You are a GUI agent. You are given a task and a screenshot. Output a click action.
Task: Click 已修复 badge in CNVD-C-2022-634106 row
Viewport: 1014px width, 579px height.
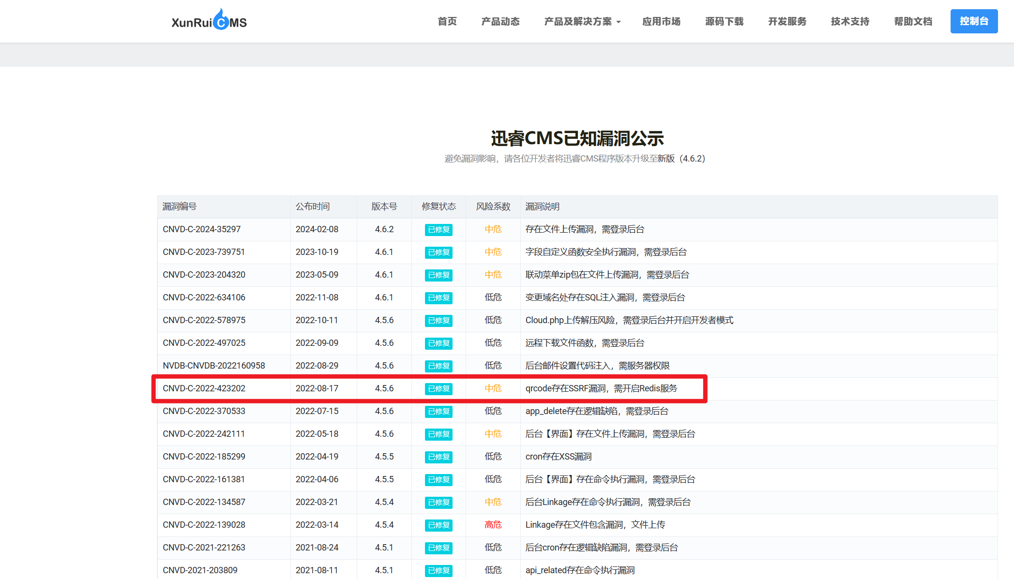click(439, 298)
